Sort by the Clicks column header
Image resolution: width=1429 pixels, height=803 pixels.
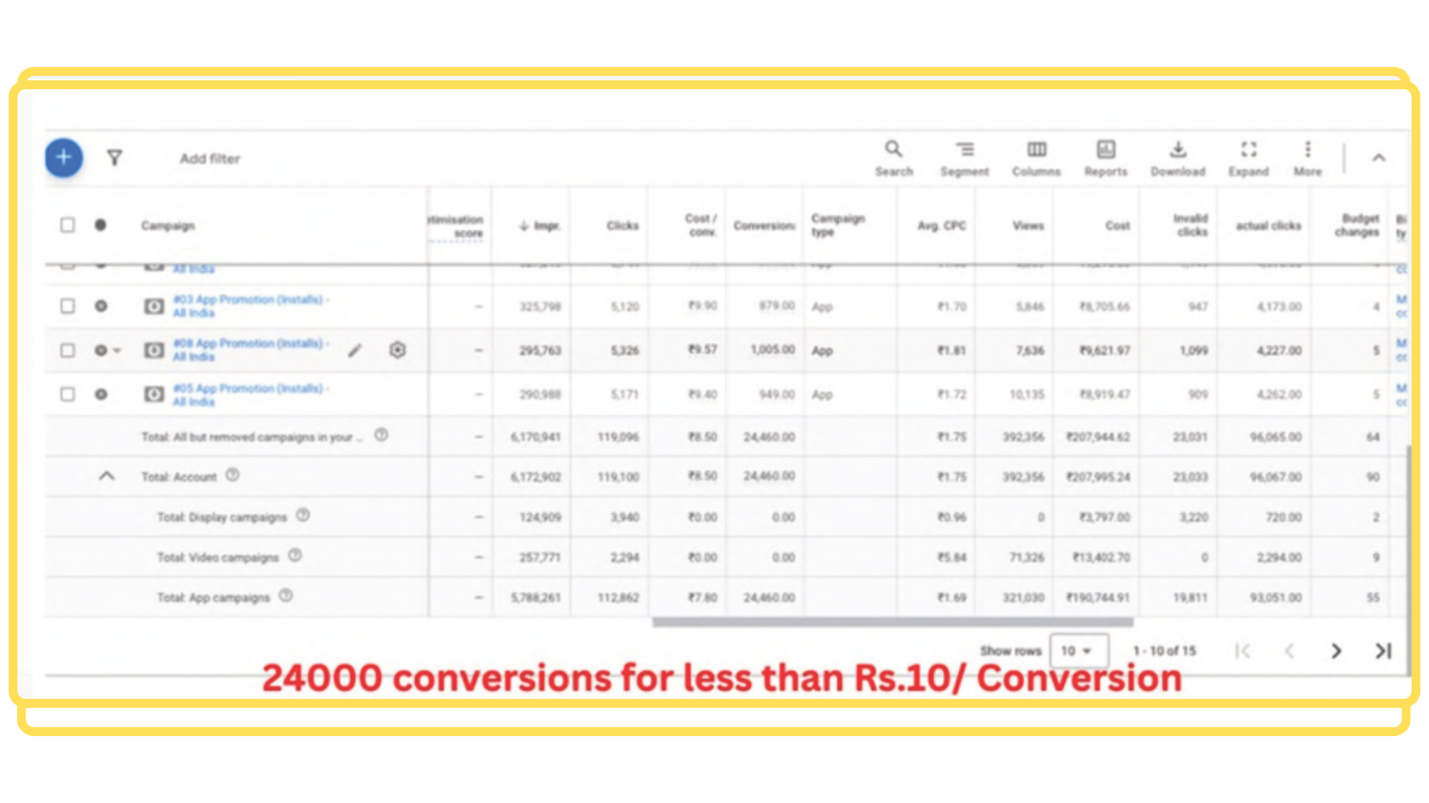pyautogui.click(x=622, y=226)
